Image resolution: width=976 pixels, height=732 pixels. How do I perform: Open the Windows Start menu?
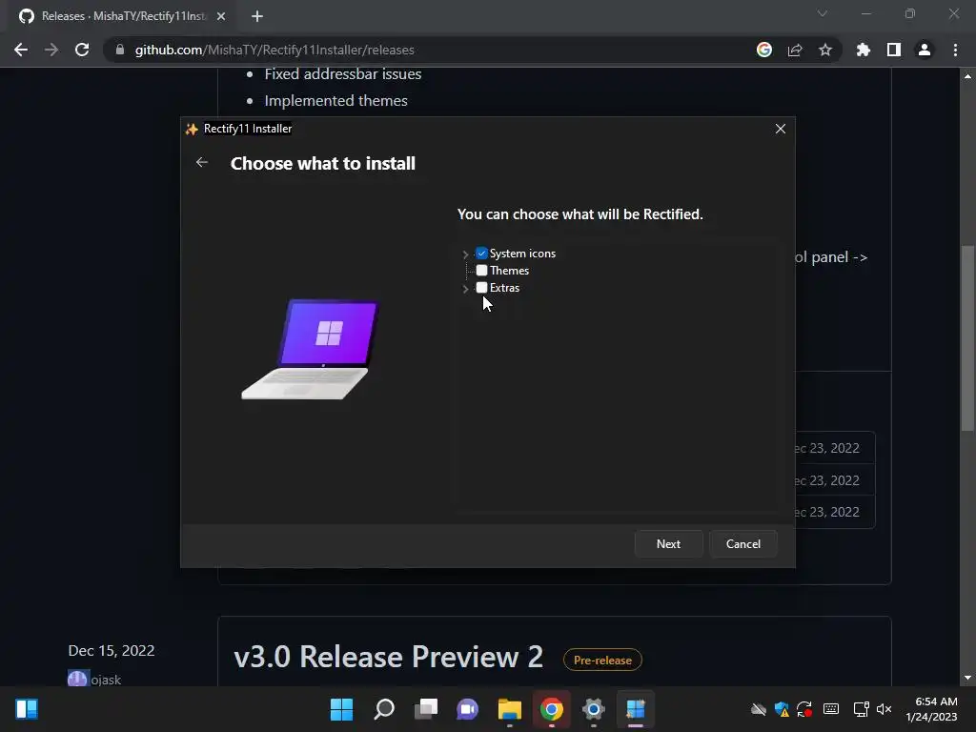click(341, 709)
